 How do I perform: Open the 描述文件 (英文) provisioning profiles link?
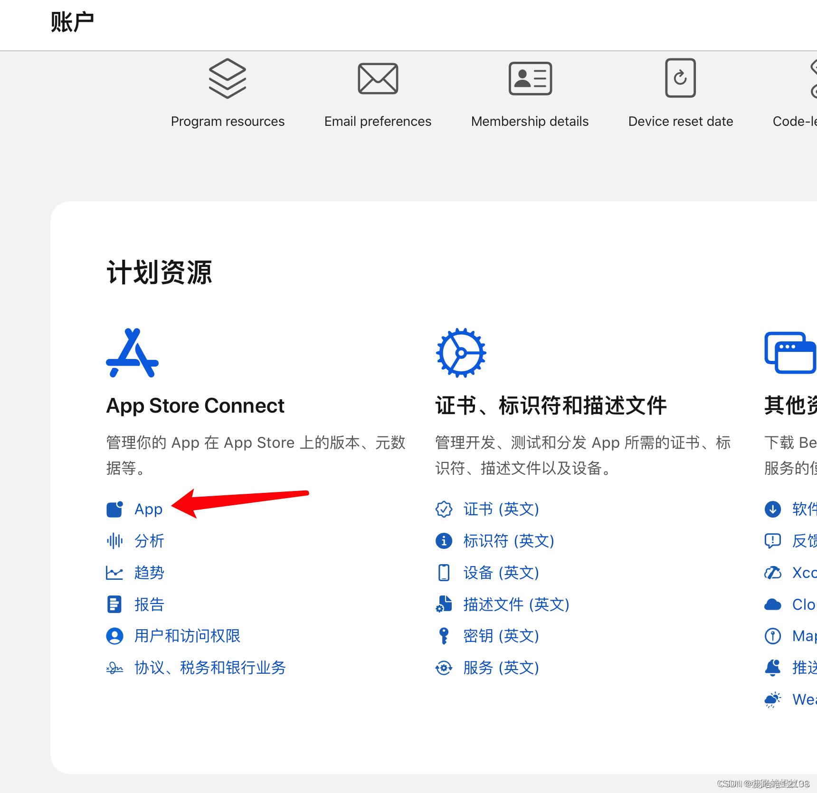(x=516, y=604)
